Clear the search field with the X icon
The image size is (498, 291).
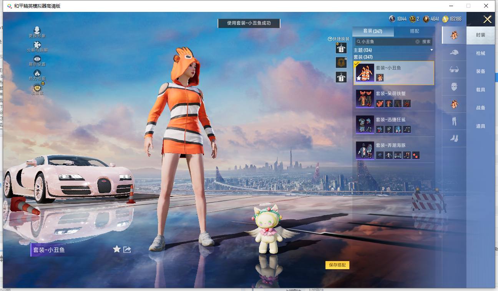pos(417,41)
